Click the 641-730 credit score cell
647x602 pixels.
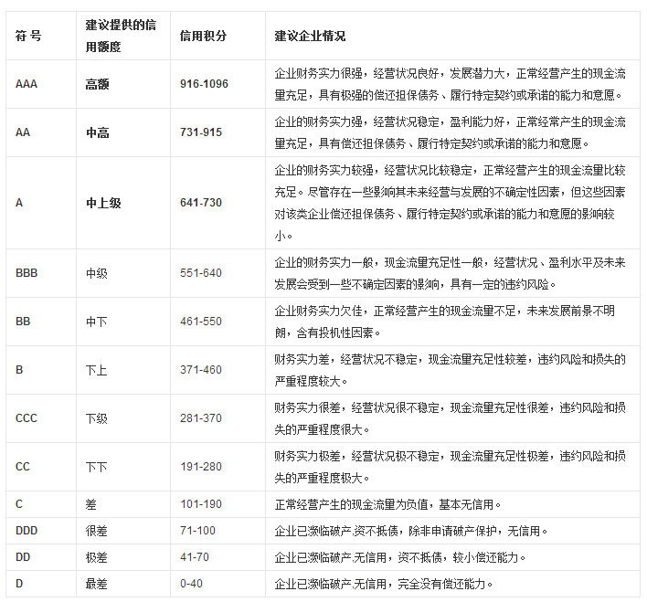201,203
